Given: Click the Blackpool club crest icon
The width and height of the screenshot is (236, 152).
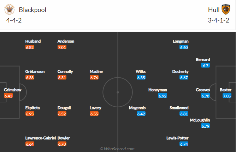Looking at the screenshot, I should point(10,9).
